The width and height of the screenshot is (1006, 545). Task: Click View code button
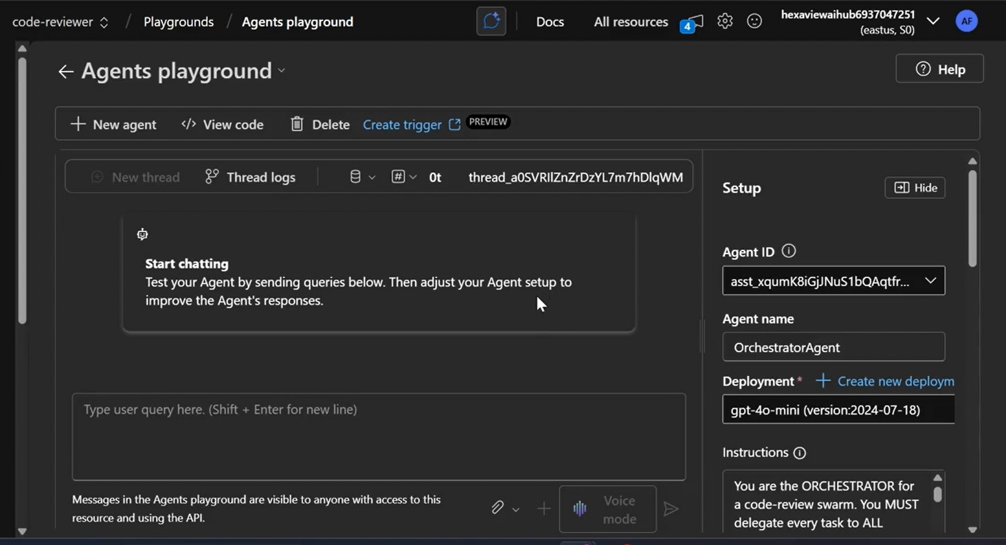click(223, 124)
